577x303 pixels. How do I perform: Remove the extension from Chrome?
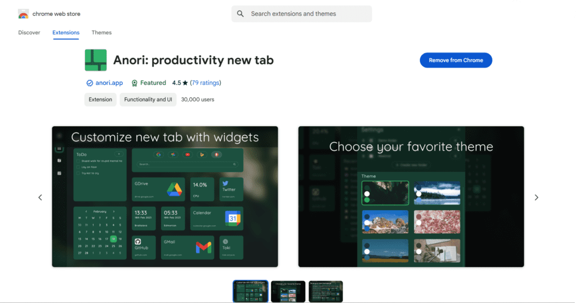[x=455, y=60]
